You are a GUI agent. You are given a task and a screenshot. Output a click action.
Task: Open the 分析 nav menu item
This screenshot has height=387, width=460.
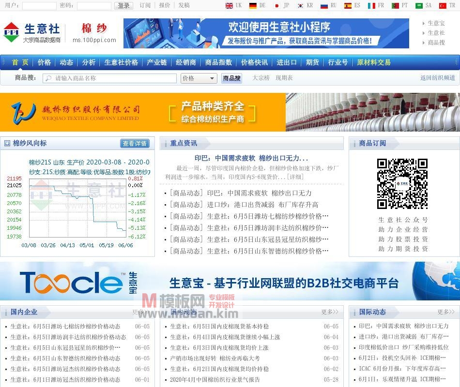(89, 62)
